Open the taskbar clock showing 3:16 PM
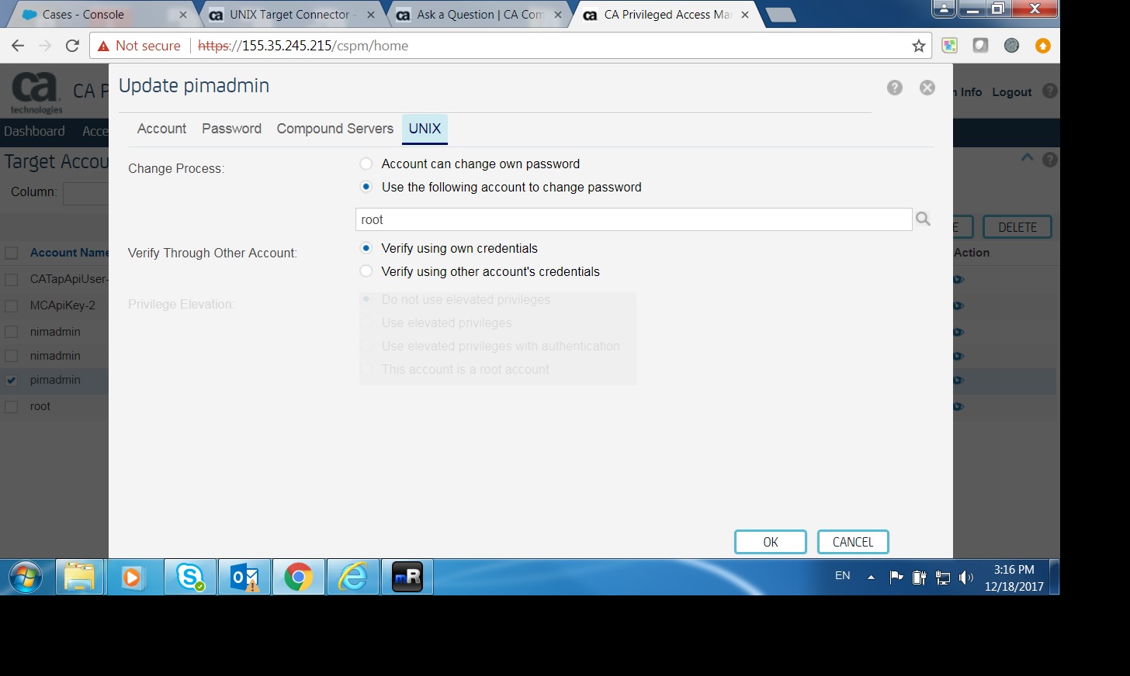Screen dimensions: 1130x676 click(x=1014, y=578)
